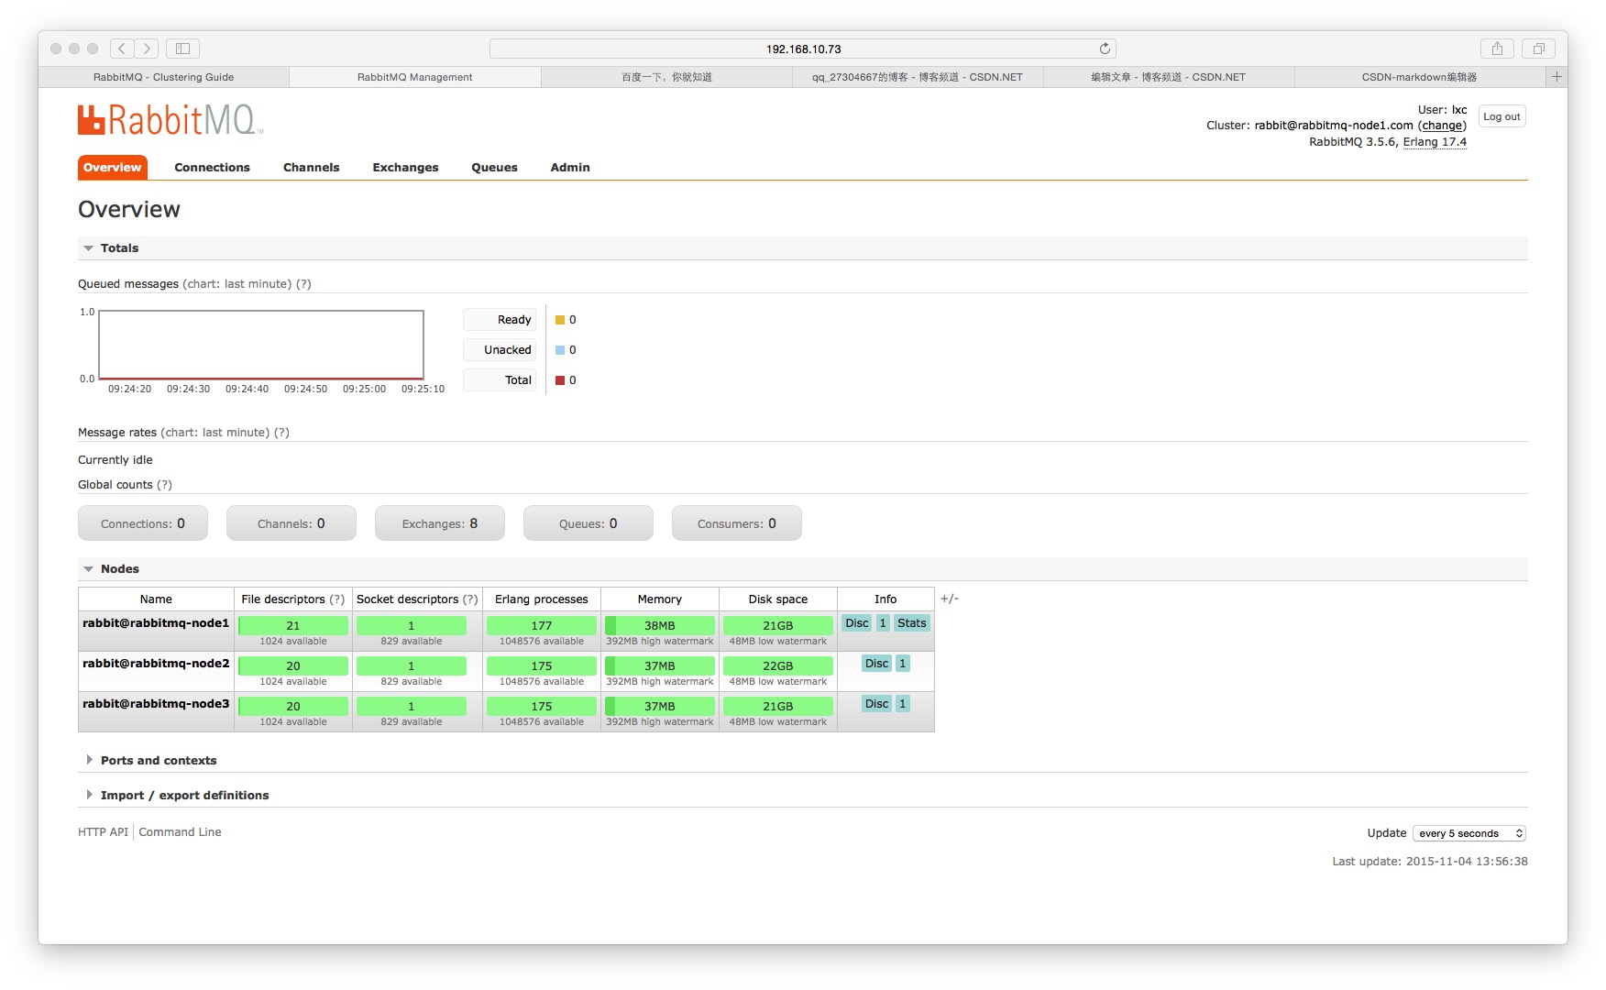
Task: Click the address bar showing 192.168.10.73
Action: 803,49
